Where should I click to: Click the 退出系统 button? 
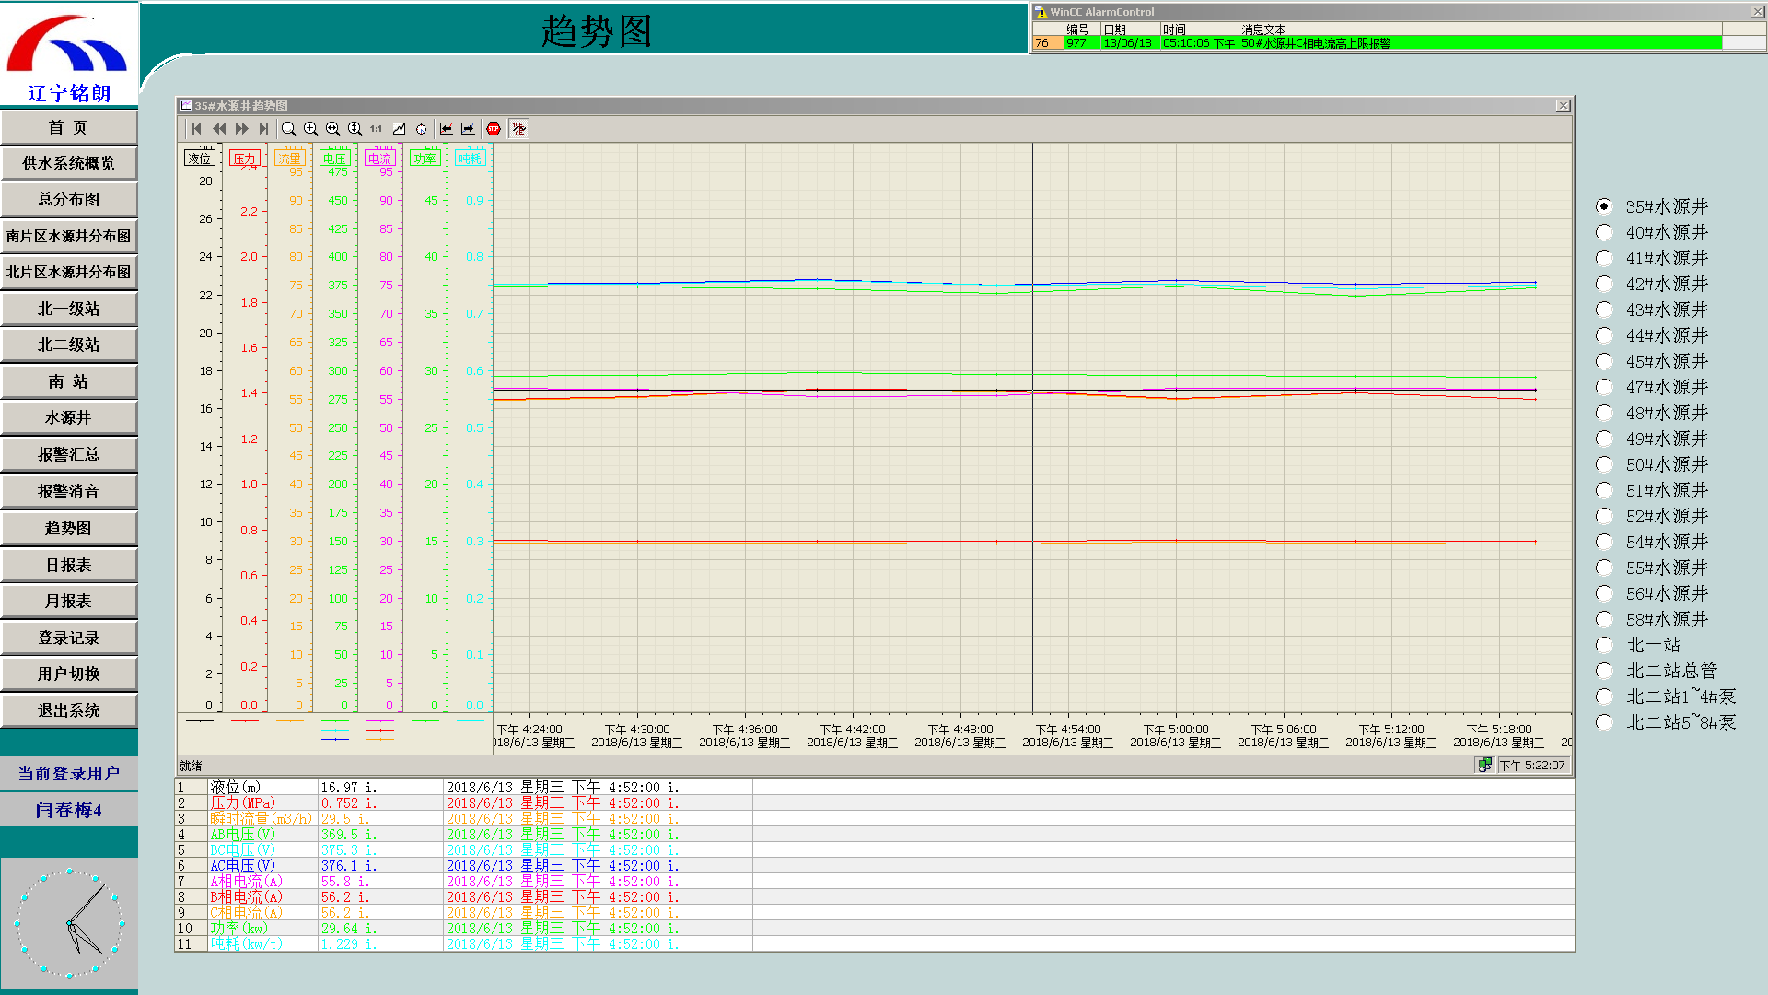click(x=69, y=710)
